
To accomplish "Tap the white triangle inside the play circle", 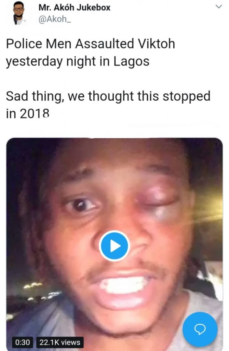I will 115,246.
